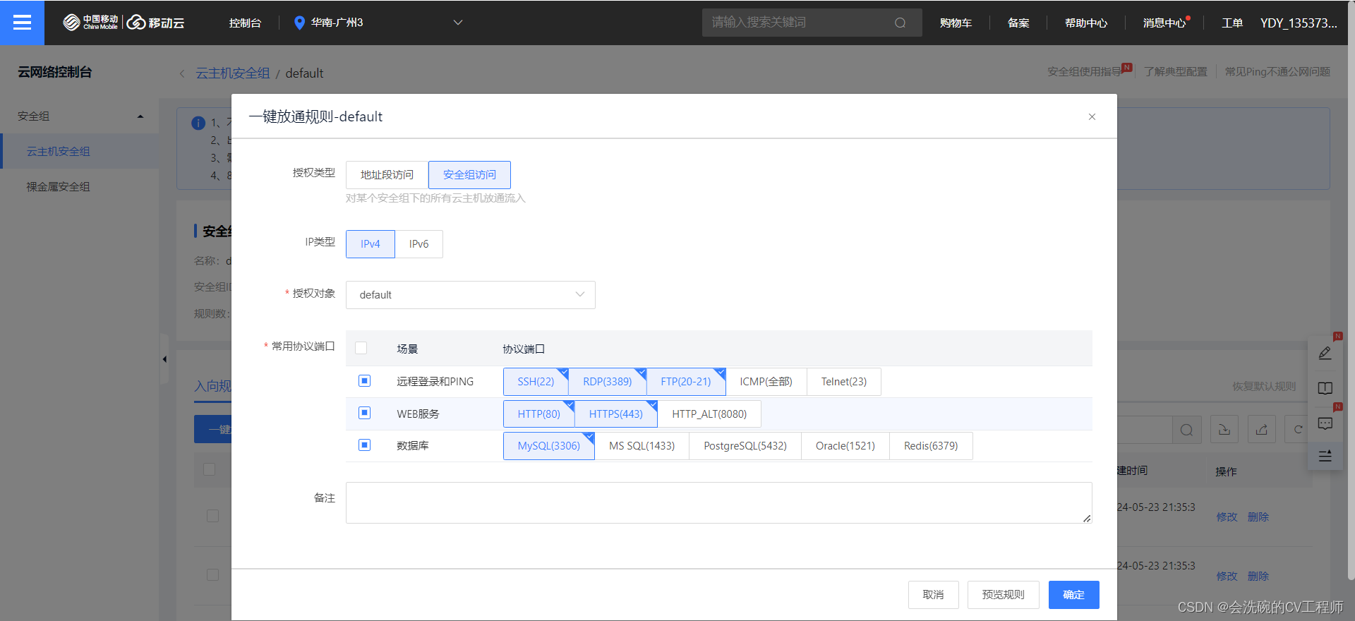The width and height of the screenshot is (1355, 621).
Task: Collapse the left sidebar handle
Action: pos(164,359)
